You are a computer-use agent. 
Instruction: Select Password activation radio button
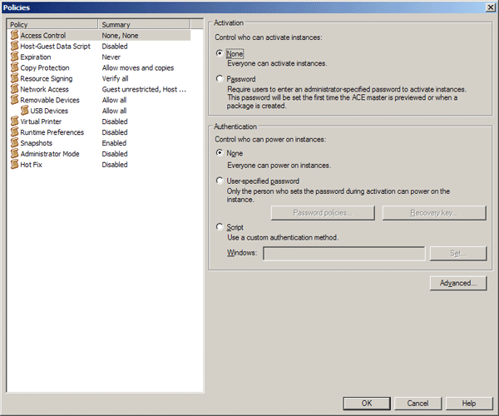coord(220,79)
